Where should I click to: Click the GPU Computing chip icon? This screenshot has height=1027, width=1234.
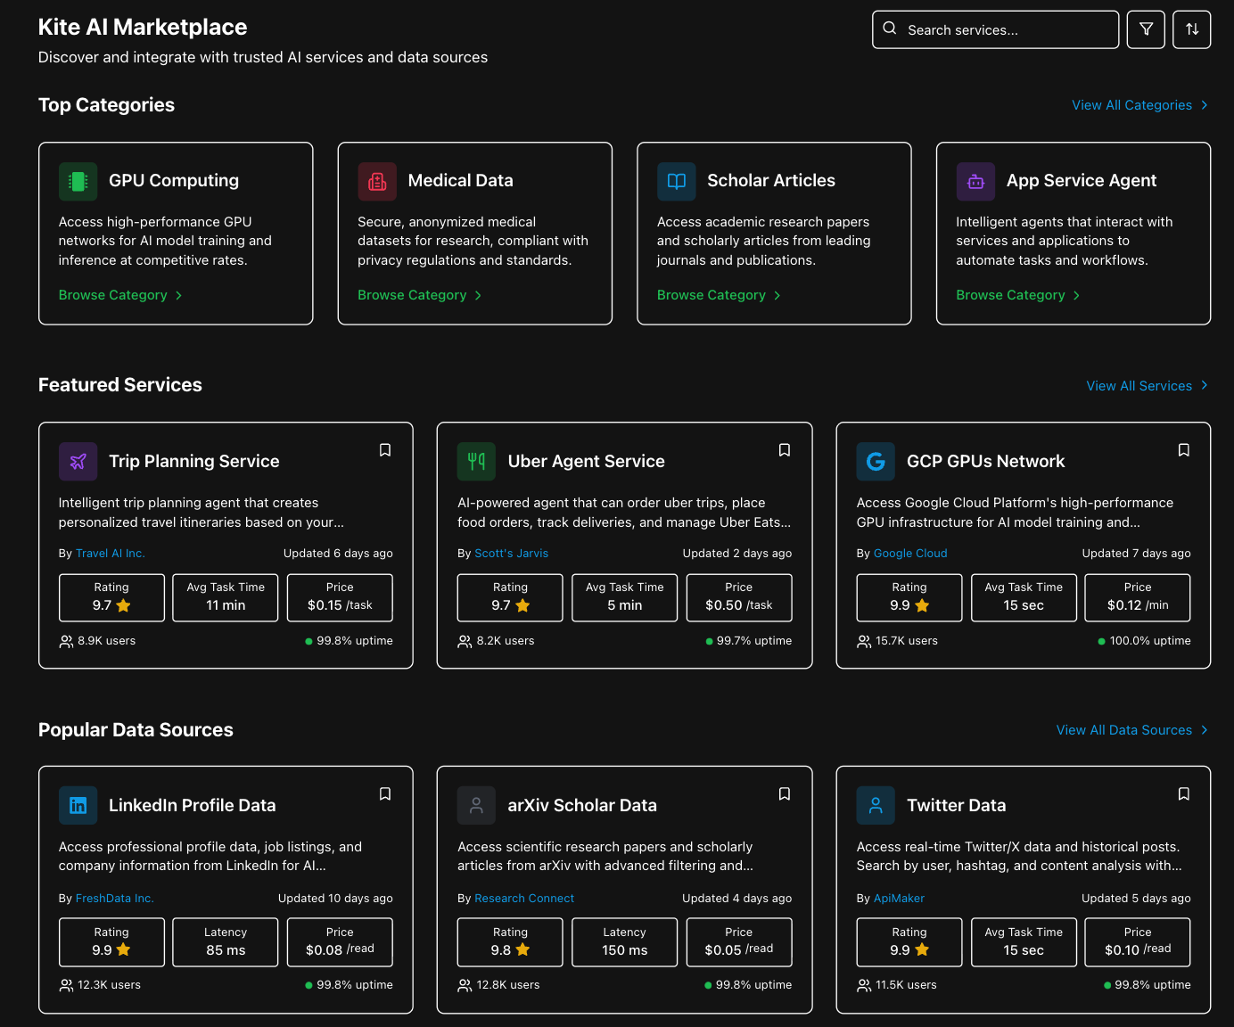coord(78,182)
